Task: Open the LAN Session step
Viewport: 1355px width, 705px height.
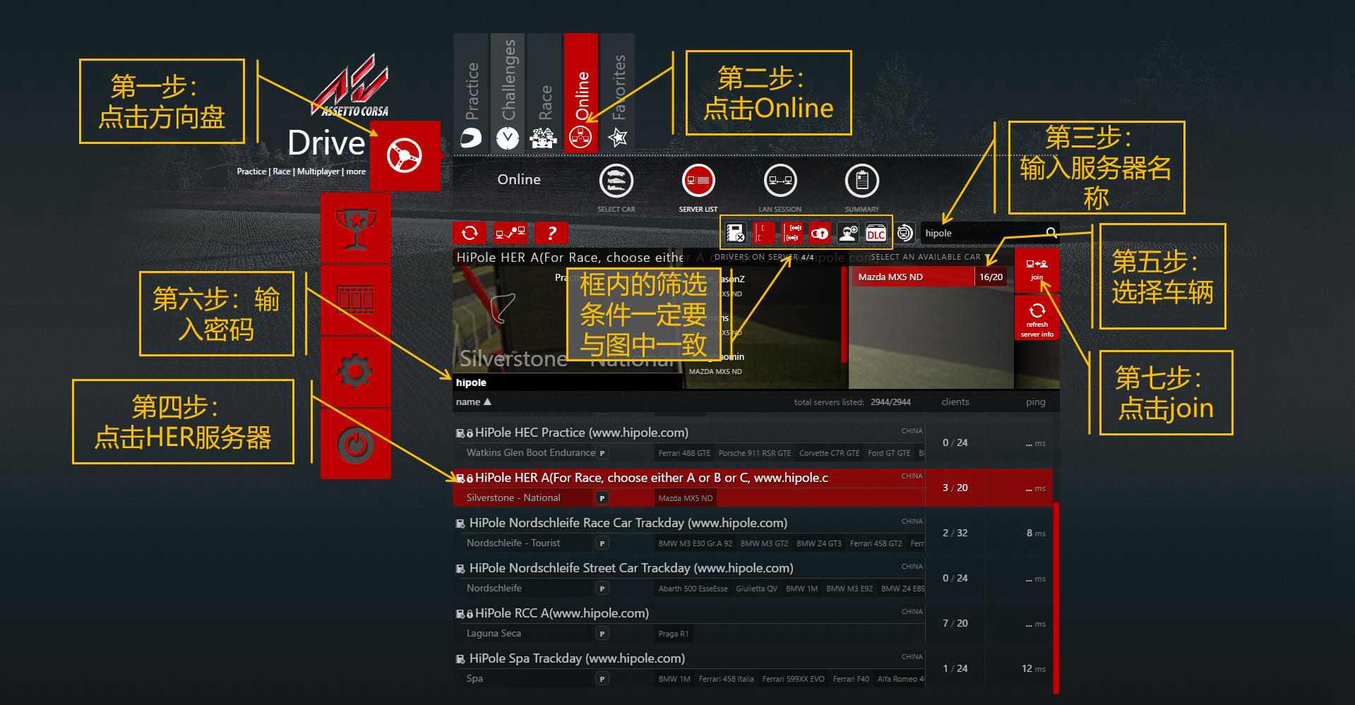Action: pos(780,181)
